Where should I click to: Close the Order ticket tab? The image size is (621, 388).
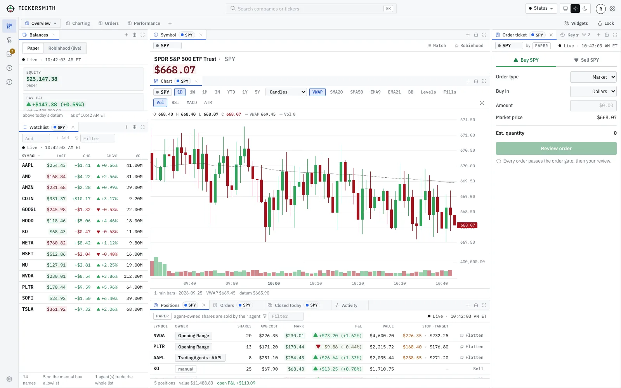[x=551, y=35]
